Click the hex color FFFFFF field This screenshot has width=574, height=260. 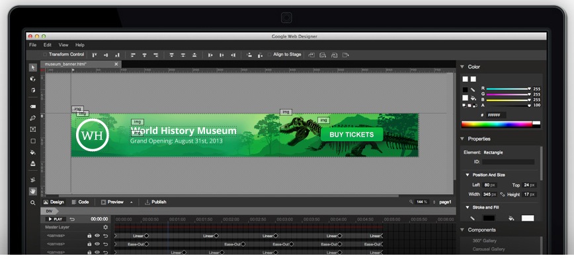497,115
